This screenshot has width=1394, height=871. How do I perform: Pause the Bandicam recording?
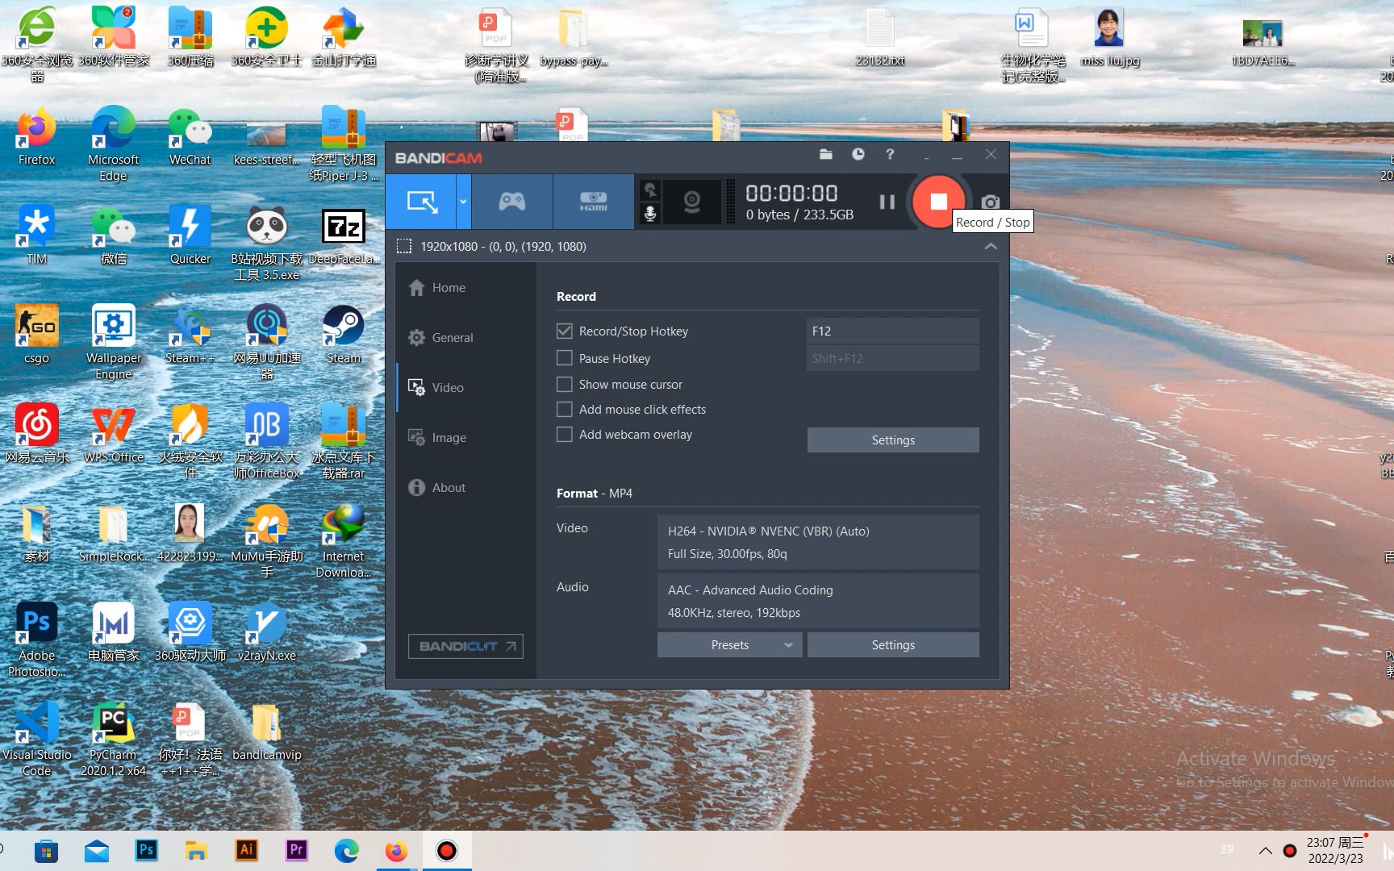pos(887,202)
